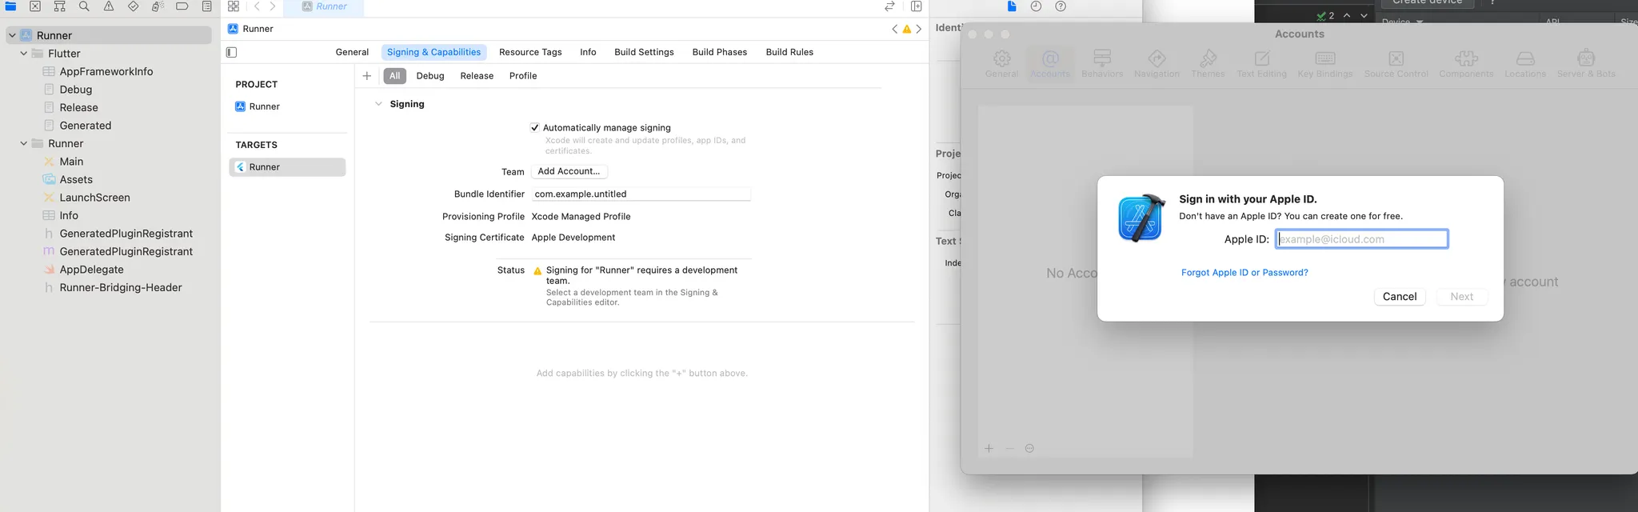
Task: Switch to the Resource Tags tab
Action: pos(530,52)
